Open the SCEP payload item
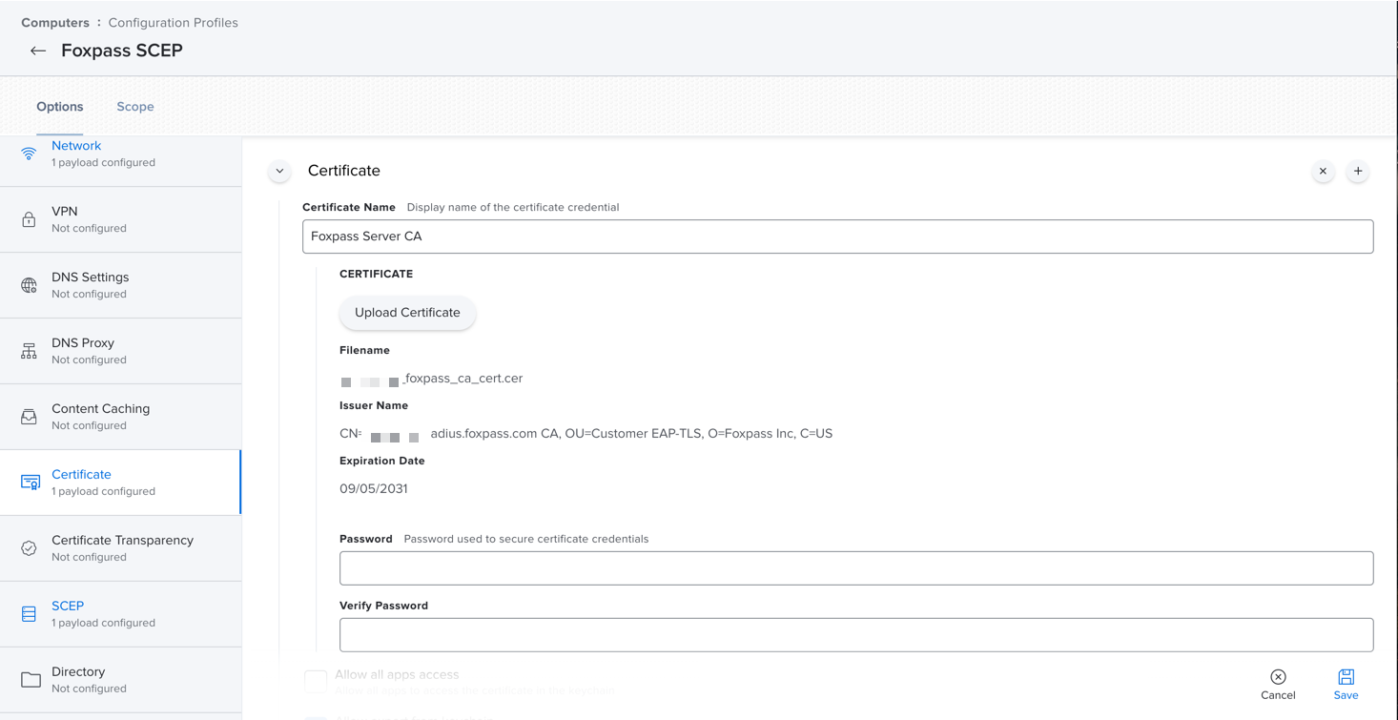1398x720 pixels. coord(120,614)
